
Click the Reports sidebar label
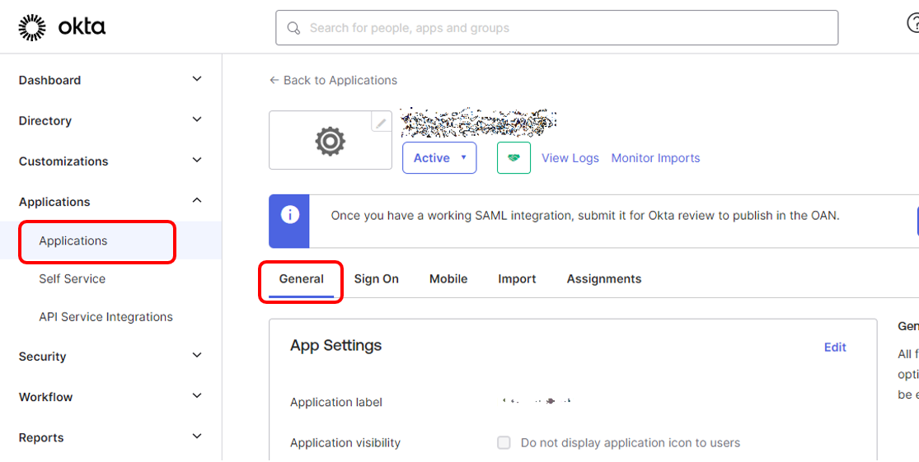(41, 437)
